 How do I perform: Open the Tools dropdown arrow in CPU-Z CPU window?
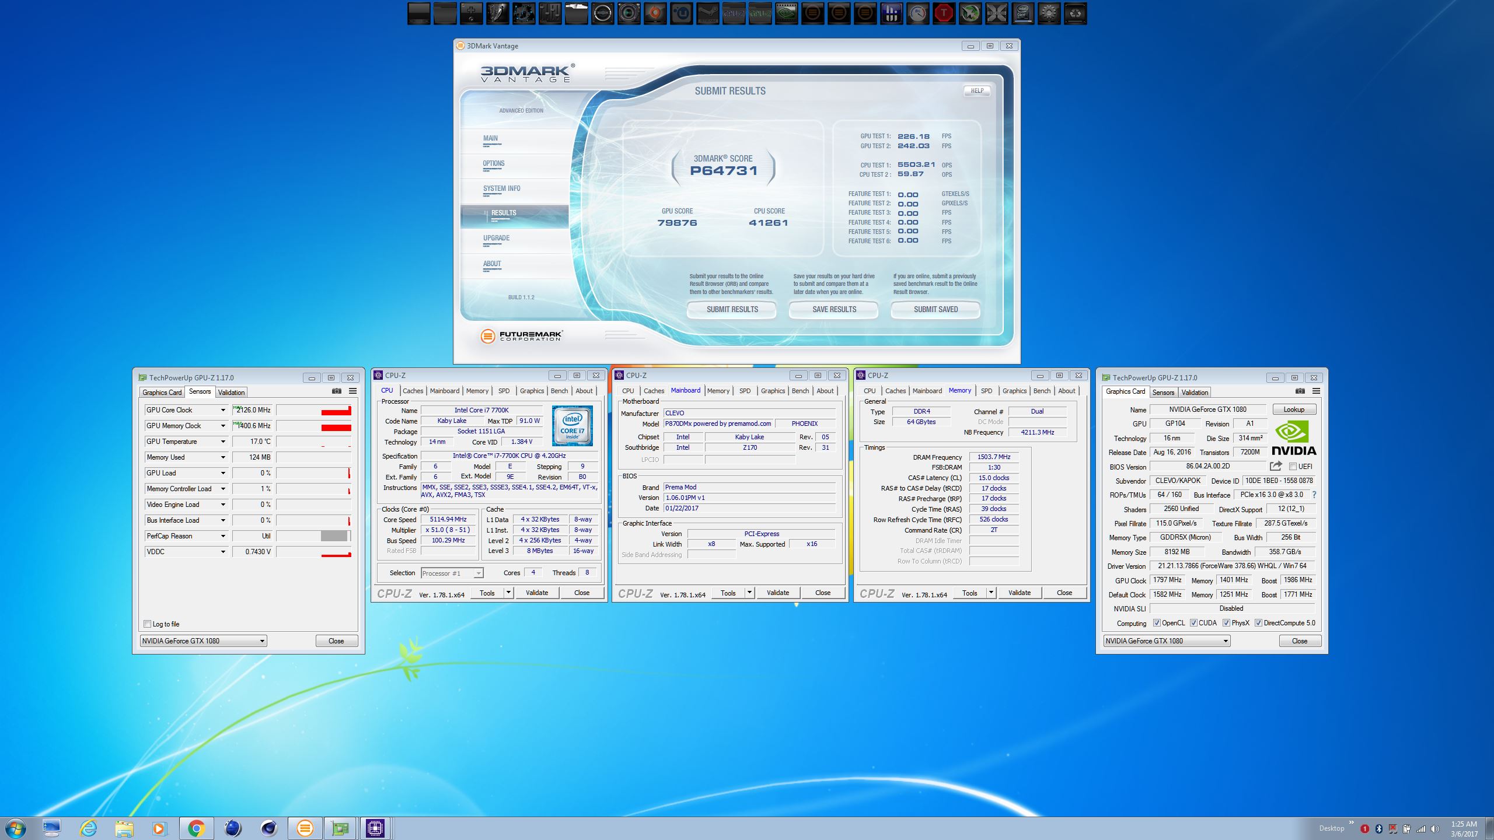tap(508, 593)
